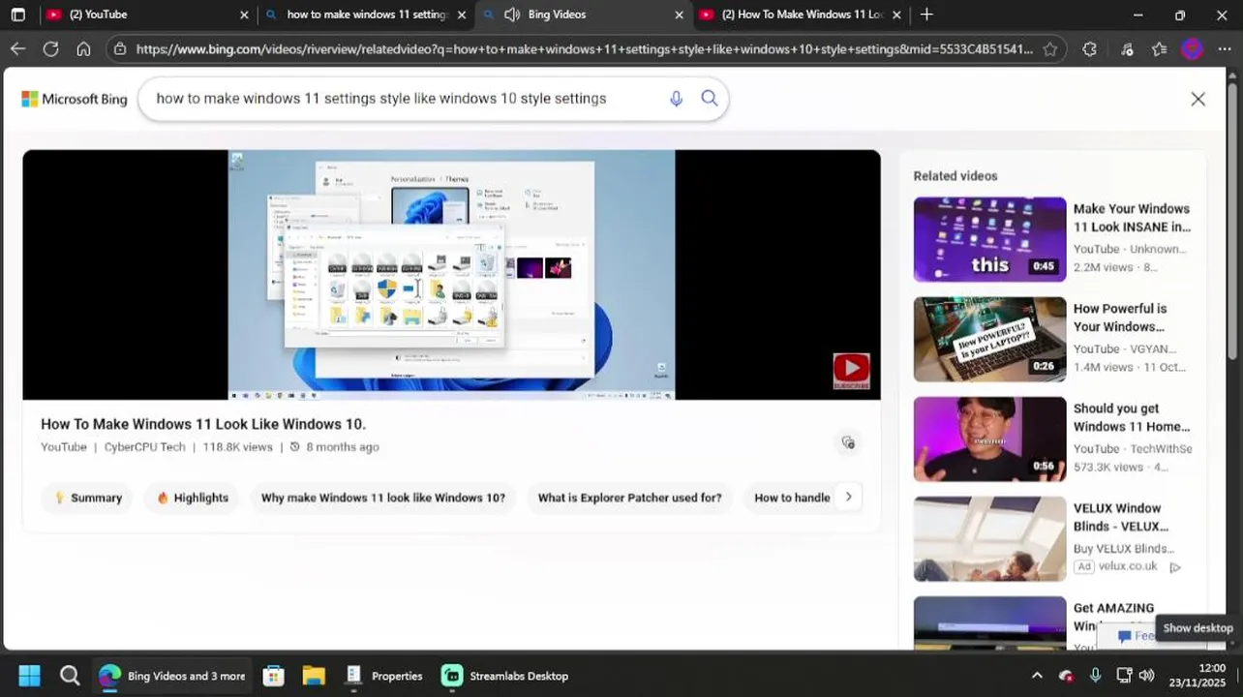Open the Windows Start menu

(29, 676)
